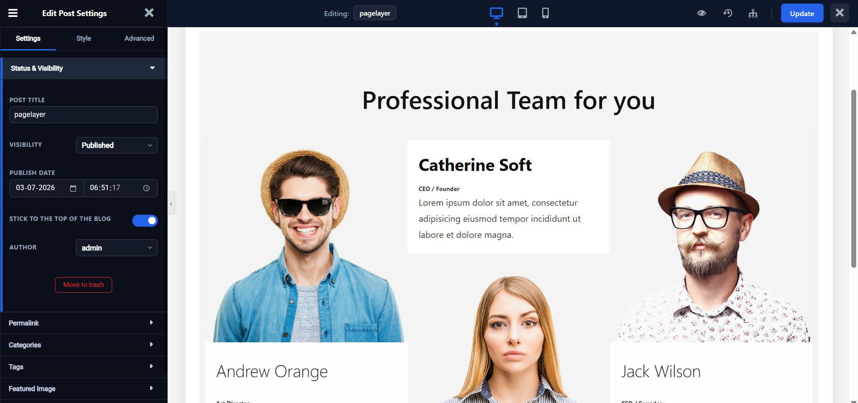The image size is (858, 403).
Task: Click the Update button
Action: (x=802, y=13)
